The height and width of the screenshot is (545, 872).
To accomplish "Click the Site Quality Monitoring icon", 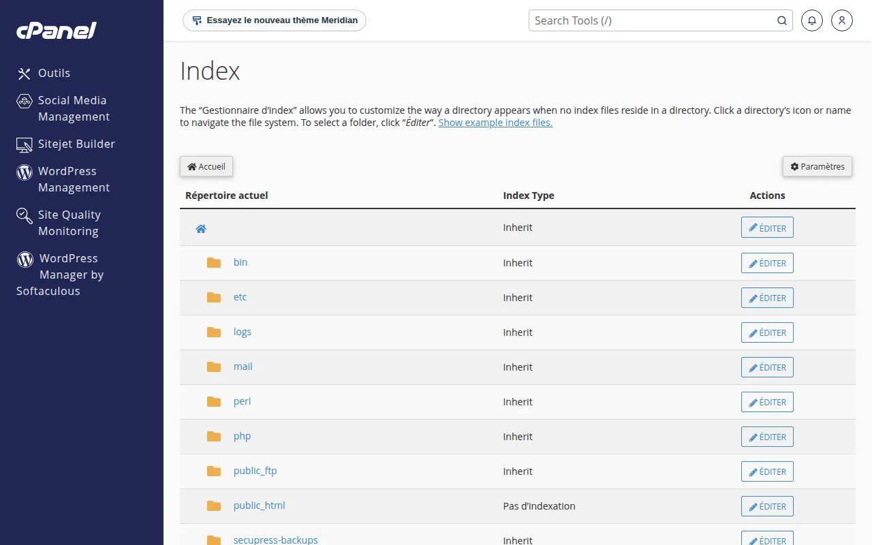I will coord(25,216).
